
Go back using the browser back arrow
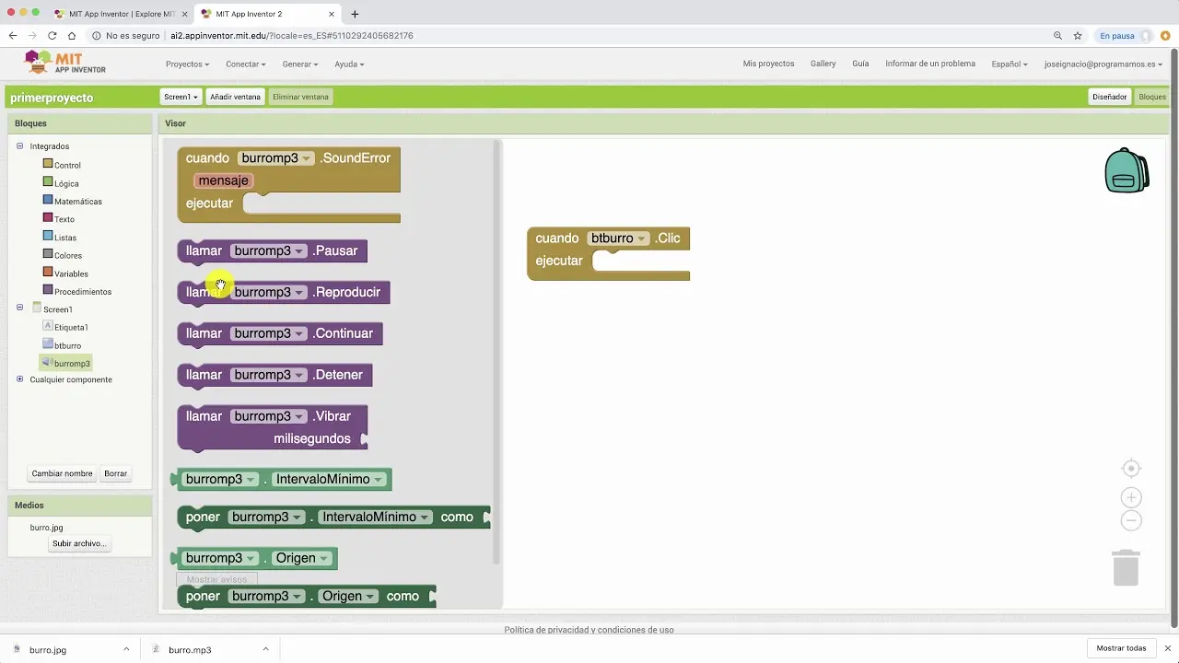point(13,36)
